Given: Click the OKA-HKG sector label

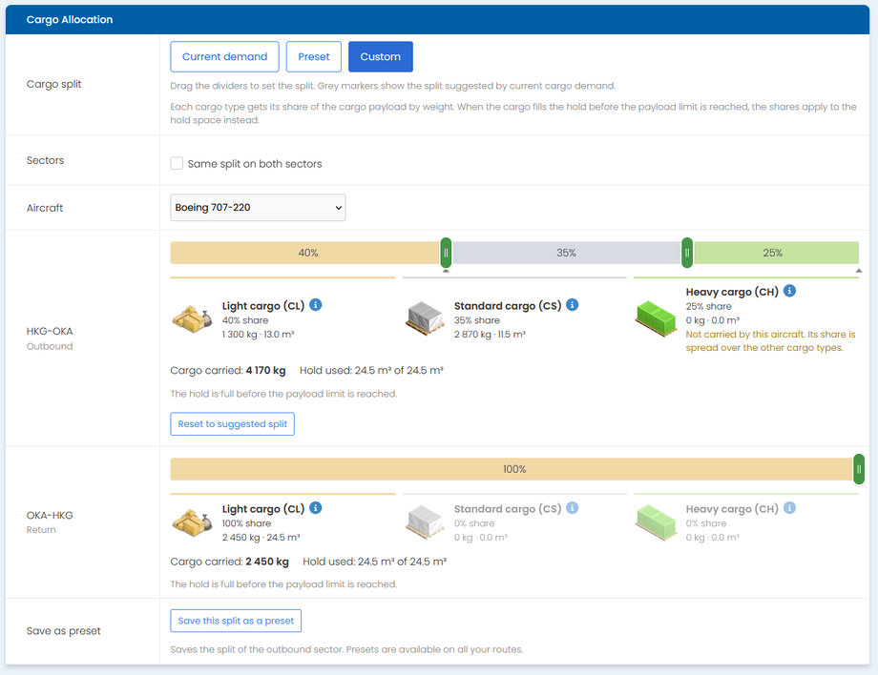Looking at the screenshot, I should point(50,515).
